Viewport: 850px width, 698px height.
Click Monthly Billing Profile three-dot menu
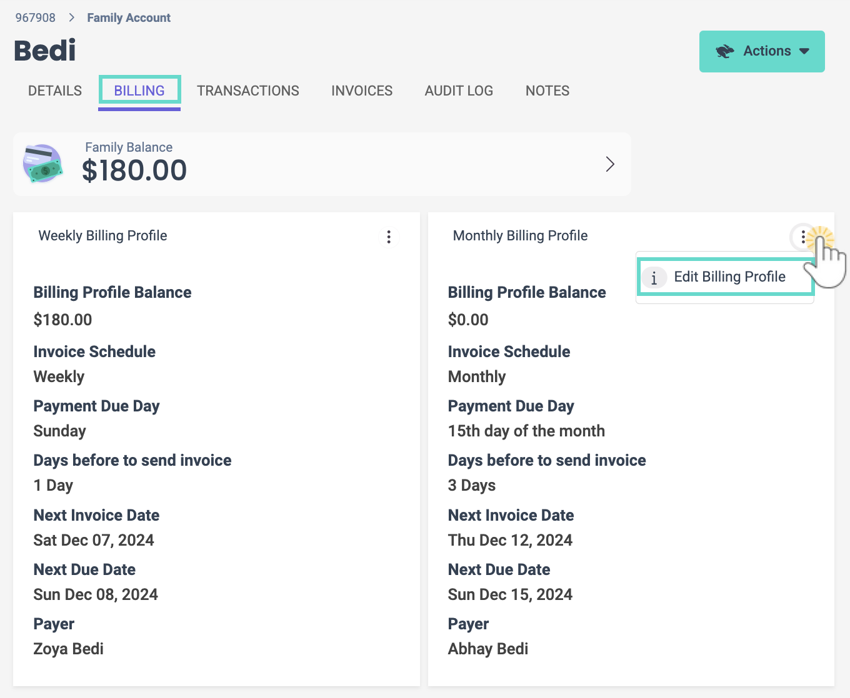tap(803, 237)
